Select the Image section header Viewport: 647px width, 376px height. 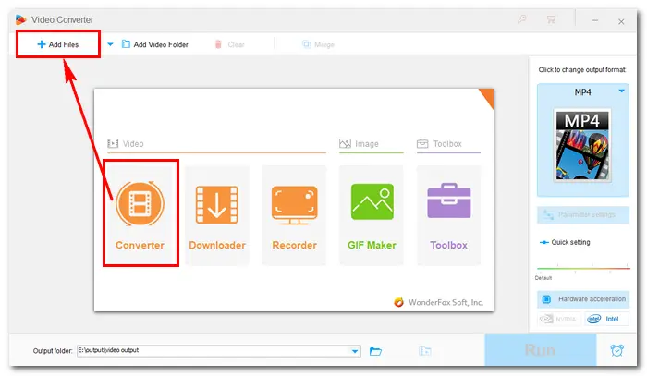pos(359,143)
